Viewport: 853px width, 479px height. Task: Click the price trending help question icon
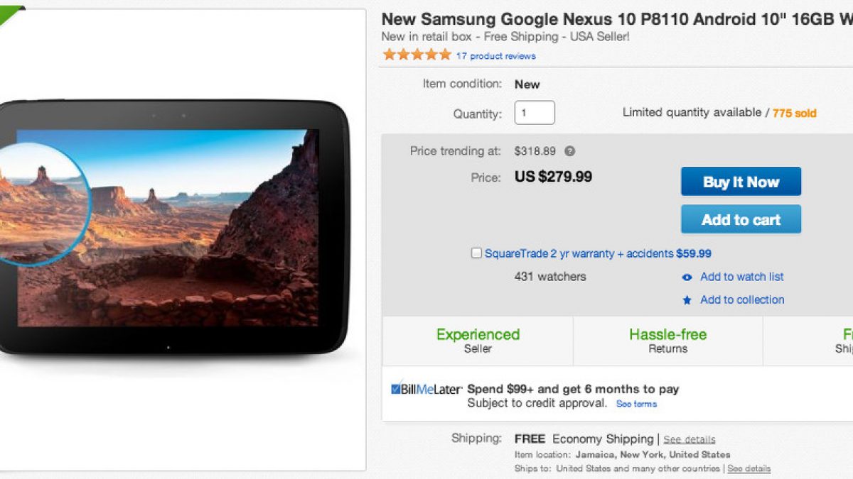570,151
